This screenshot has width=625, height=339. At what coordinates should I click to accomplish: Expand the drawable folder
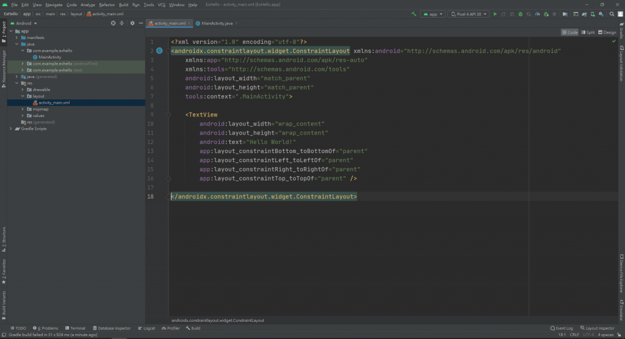tap(23, 90)
